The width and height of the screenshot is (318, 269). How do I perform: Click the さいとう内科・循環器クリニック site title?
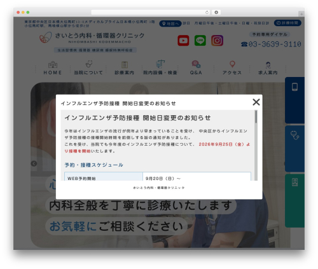tap(100, 36)
